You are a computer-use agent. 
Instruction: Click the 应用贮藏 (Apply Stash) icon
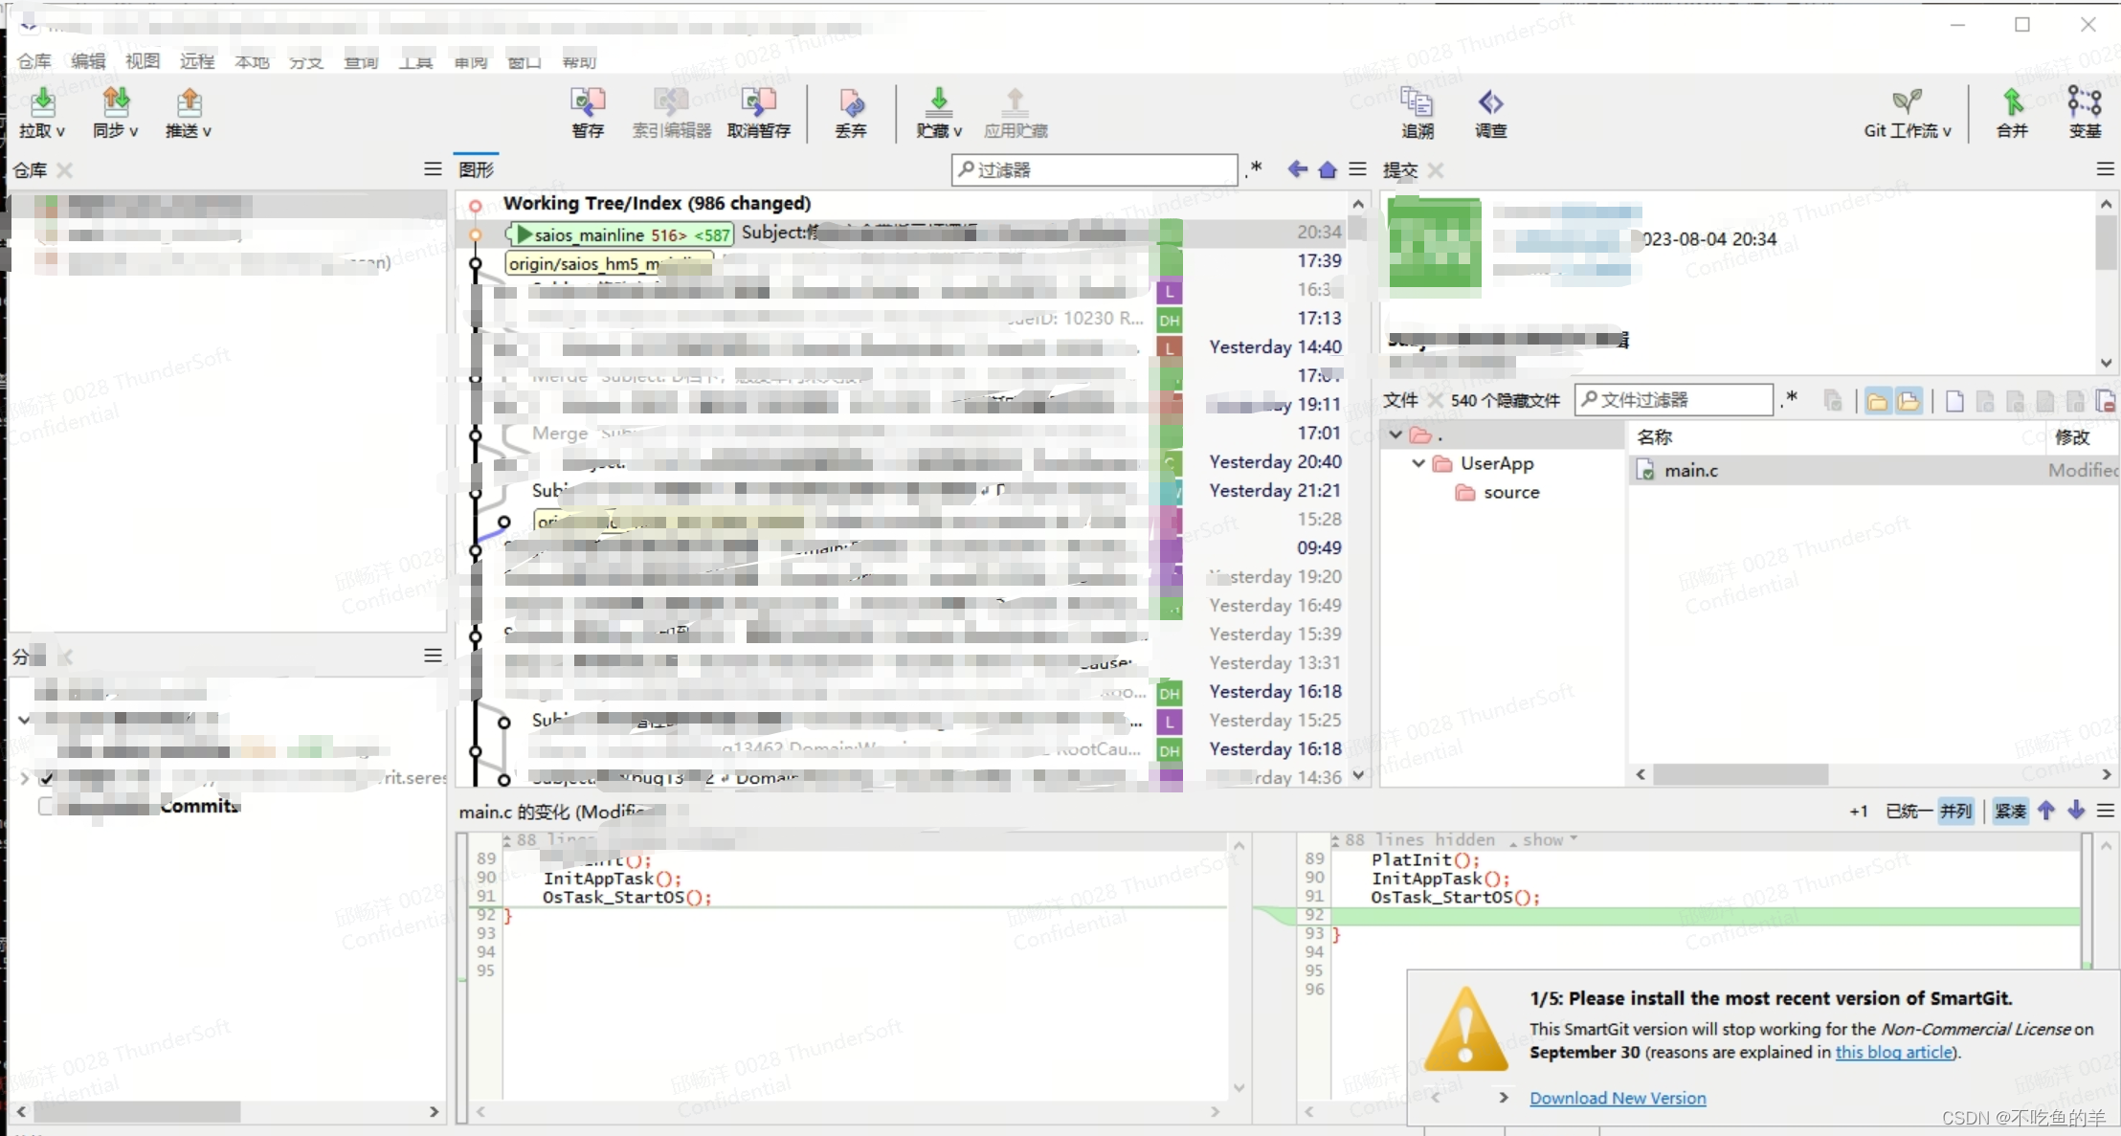click(x=1013, y=111)
